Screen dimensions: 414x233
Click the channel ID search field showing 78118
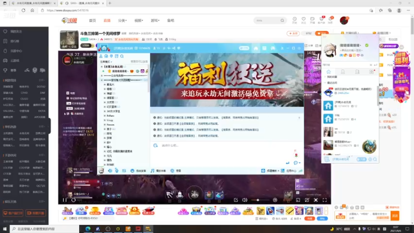[x=345, y=65]
